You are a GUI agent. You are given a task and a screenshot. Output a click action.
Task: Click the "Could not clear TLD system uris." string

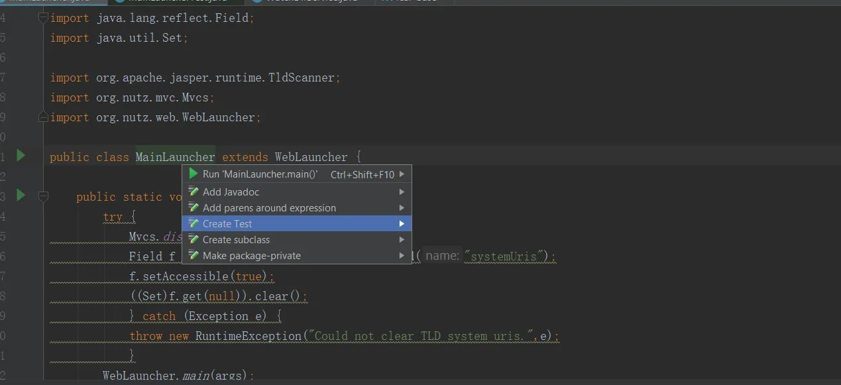pos(420,336)
